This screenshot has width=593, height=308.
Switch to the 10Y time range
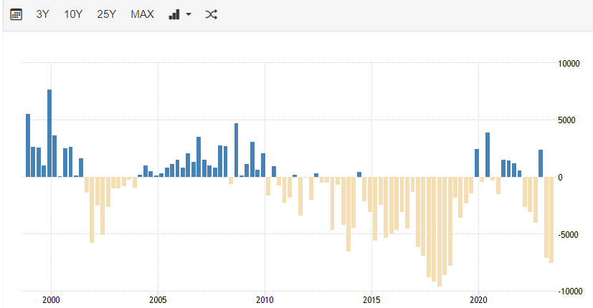[73, 14]
